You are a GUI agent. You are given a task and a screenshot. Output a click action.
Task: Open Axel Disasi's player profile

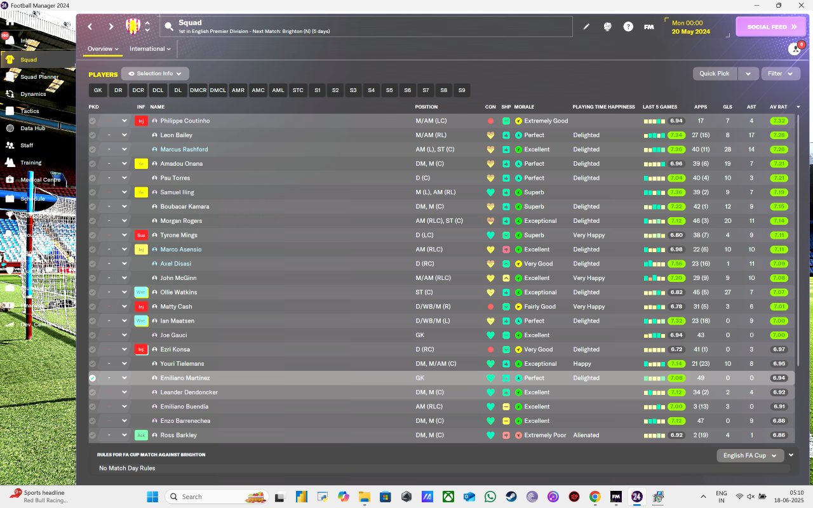click(175, 264)
